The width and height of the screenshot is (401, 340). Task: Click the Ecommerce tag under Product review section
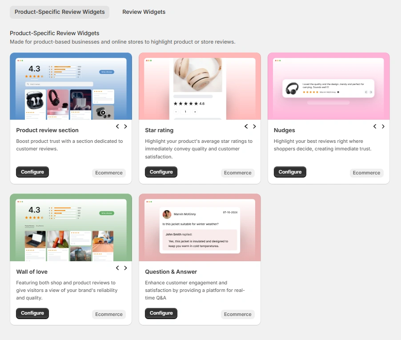(x=108, y=173)
